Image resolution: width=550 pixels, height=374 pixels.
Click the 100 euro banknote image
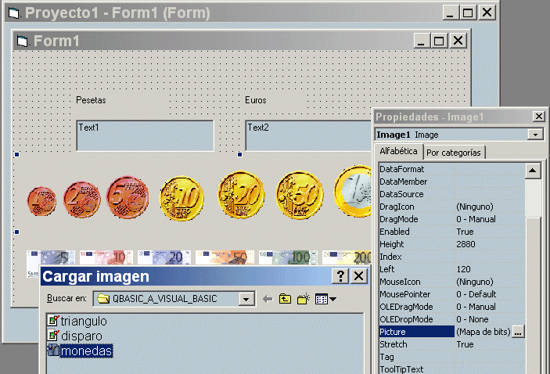[x=288, y=257]
